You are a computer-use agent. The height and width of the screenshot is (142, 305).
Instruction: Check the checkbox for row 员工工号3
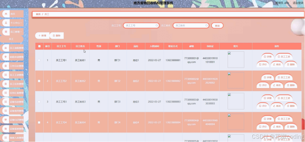39,102
